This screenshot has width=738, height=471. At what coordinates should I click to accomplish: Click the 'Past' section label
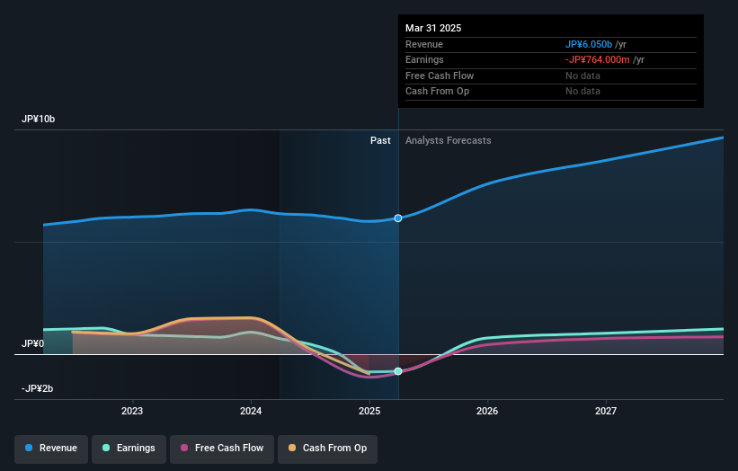[x=380, y=141]
